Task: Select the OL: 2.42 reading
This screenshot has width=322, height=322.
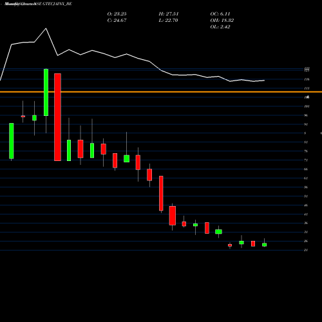Action: coord(220,26)
